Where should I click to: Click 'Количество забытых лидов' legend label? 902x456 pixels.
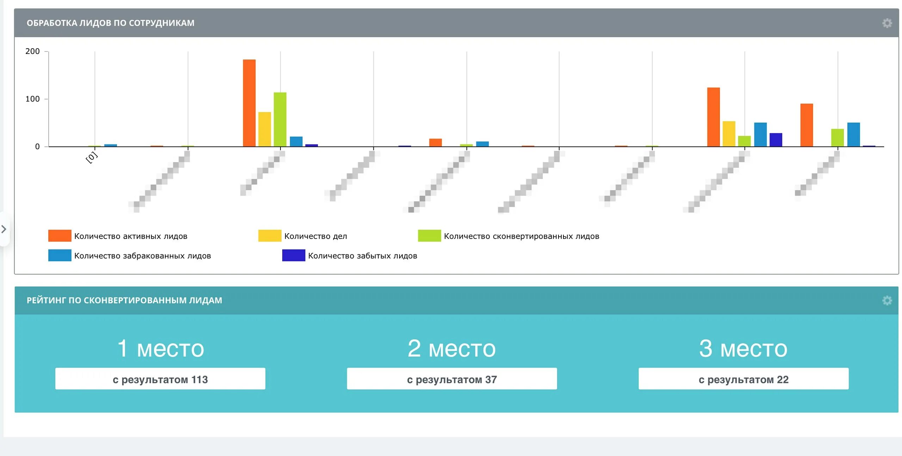(x=363, y=256)
